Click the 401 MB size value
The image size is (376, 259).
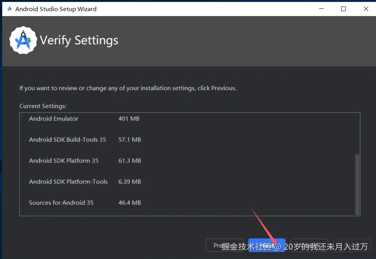pos(129,119)
